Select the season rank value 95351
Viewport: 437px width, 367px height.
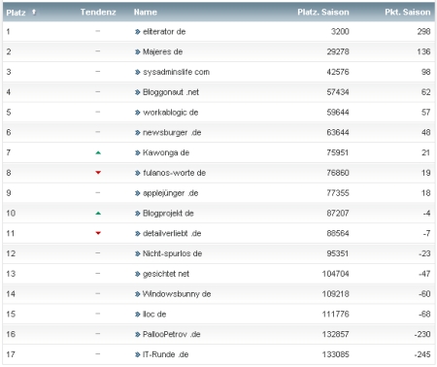[x=338, y=253]
